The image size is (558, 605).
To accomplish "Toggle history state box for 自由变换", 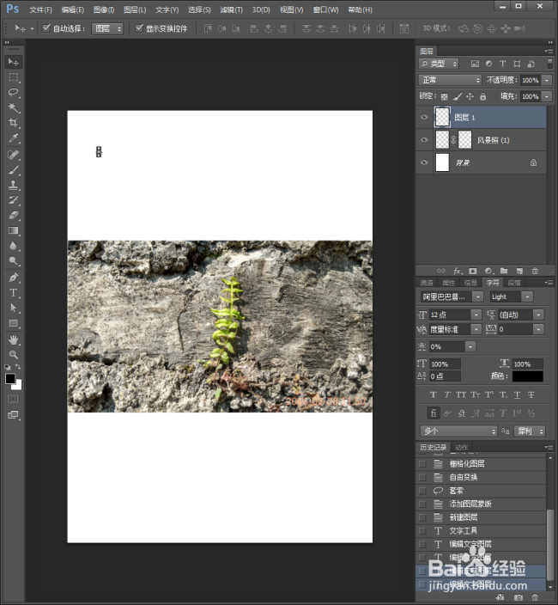I will [x=422, y=477].
